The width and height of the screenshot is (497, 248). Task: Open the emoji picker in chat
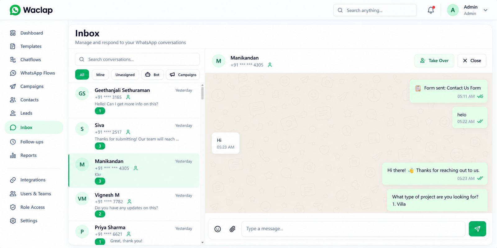[x=218, y=229]
